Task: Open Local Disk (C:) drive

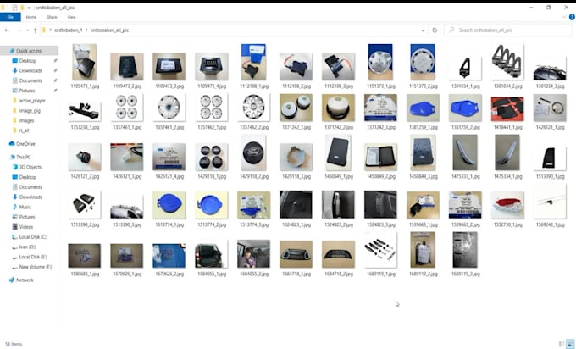Action: pyautogui.click(x=30, y=237)
